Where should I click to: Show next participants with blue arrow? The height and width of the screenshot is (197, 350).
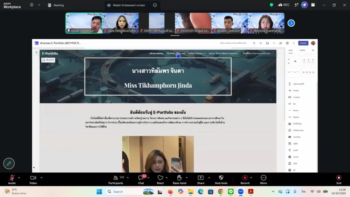[291, 23]
